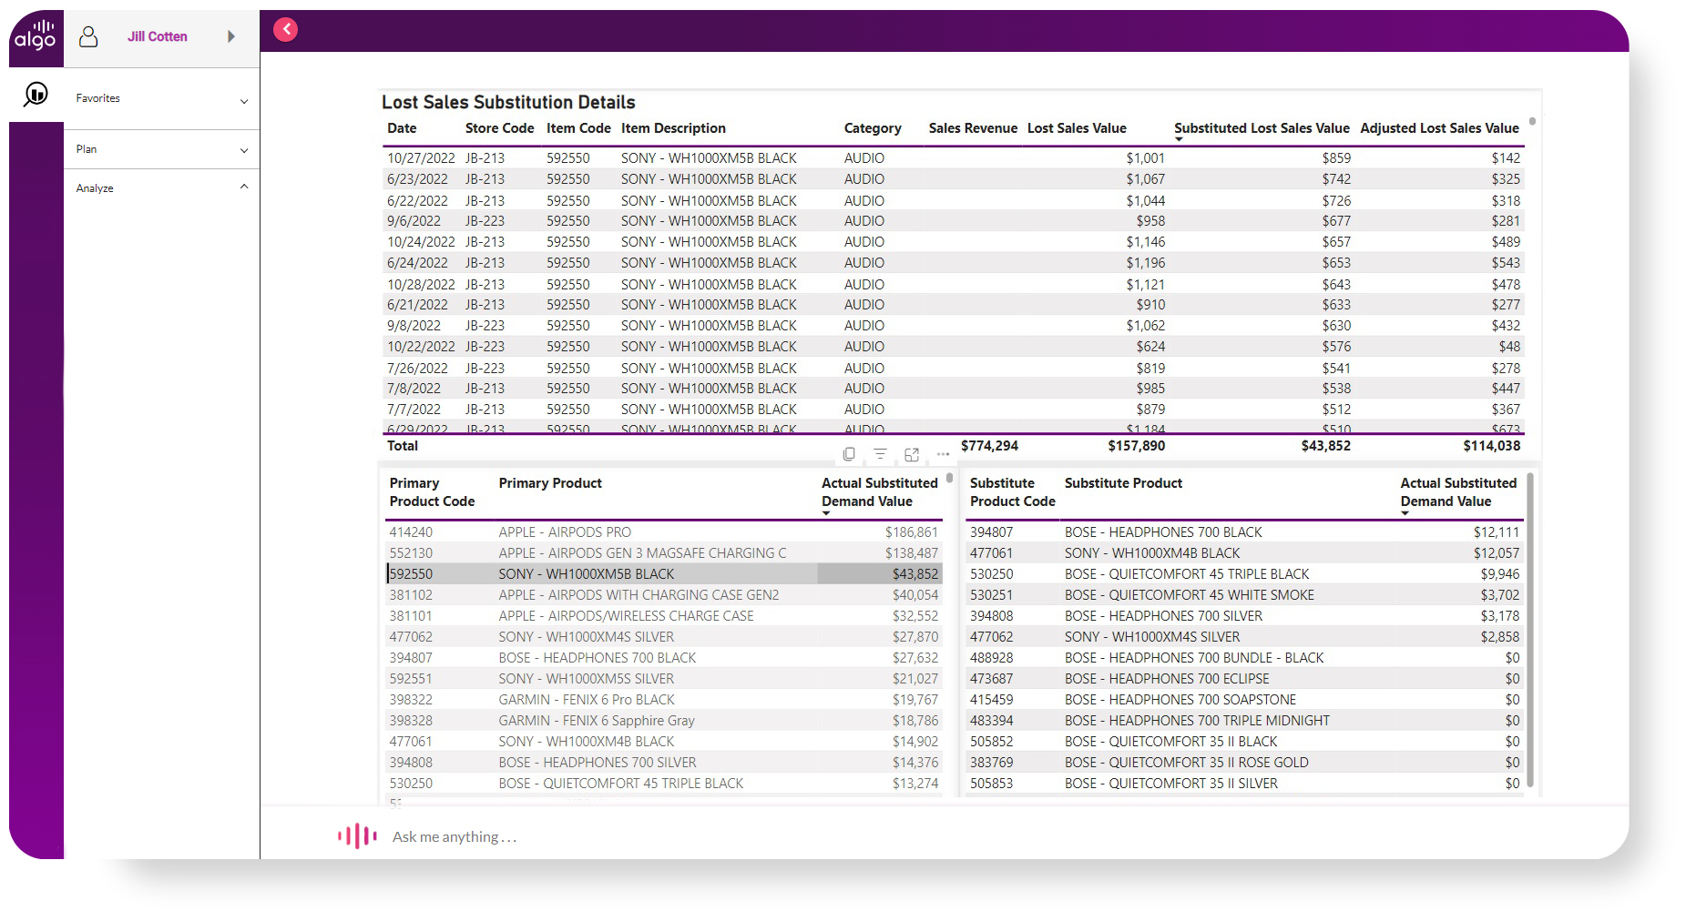The image size is (1686, 911).
Task: Click the Item Description column header
Action: coord(673,128)
